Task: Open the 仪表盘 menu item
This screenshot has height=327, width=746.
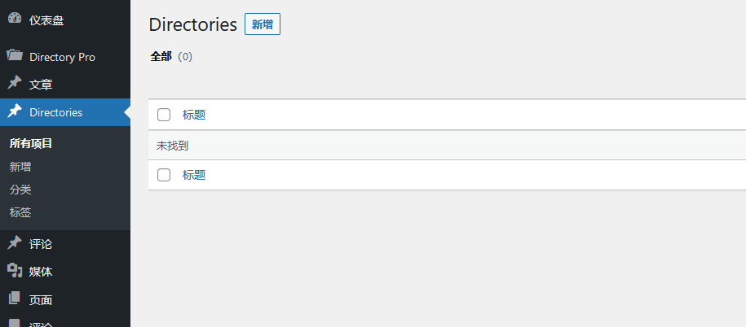Action: (x=46, y=20)
